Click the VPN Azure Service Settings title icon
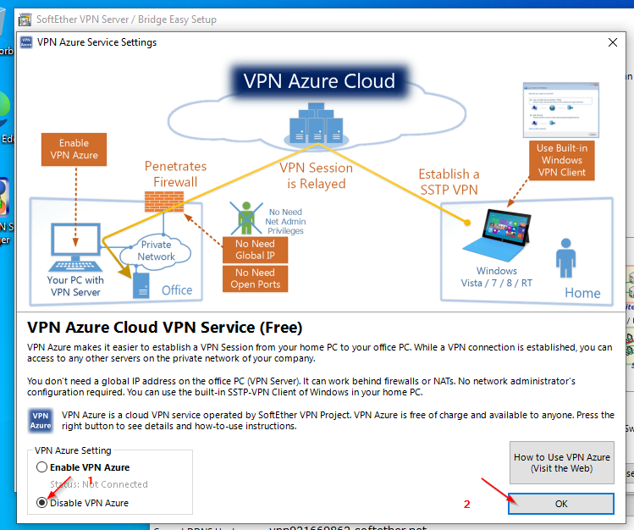 click(x=26, y=42)
